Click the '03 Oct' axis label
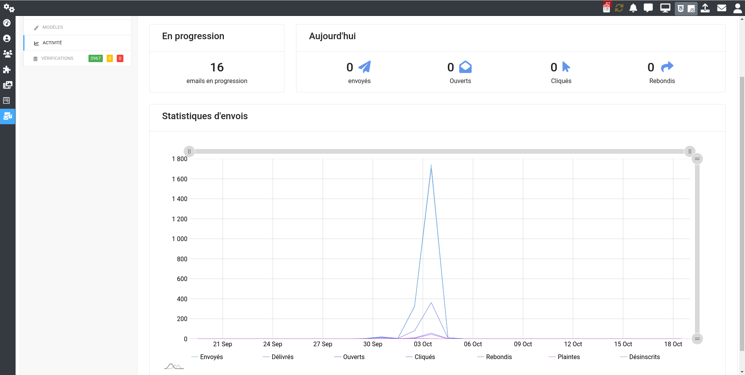 tap(423, 344)
